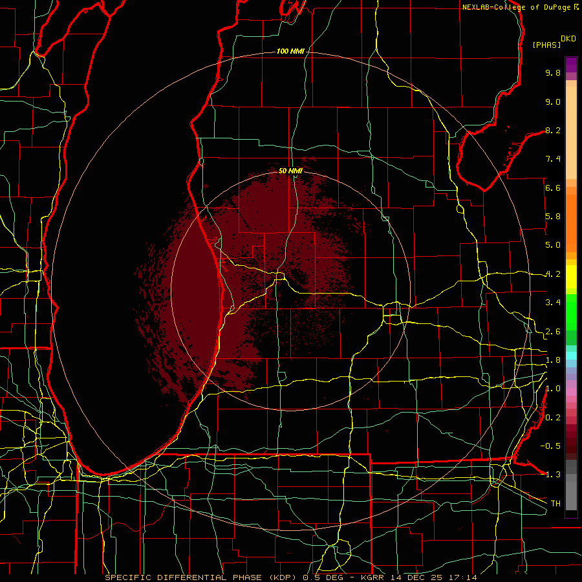Click the -0.5 value on color scale
The width and height of the screenshot is (582, 582).
click(x=550, y=446)
